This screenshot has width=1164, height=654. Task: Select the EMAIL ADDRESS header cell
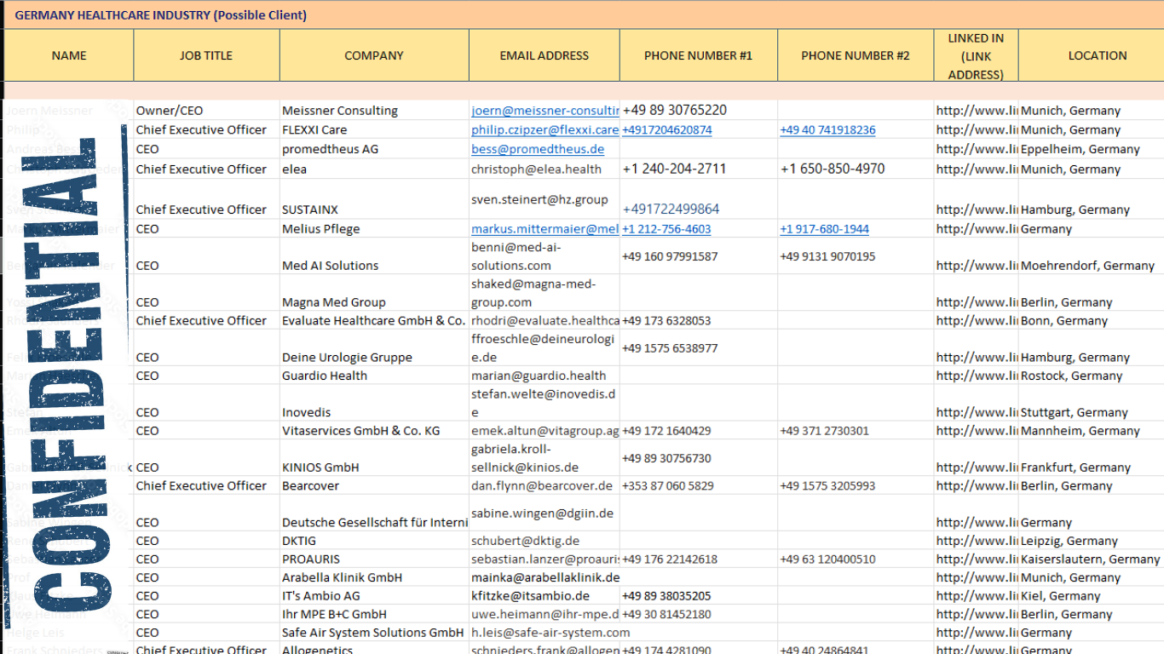click(x=545, y=55)
